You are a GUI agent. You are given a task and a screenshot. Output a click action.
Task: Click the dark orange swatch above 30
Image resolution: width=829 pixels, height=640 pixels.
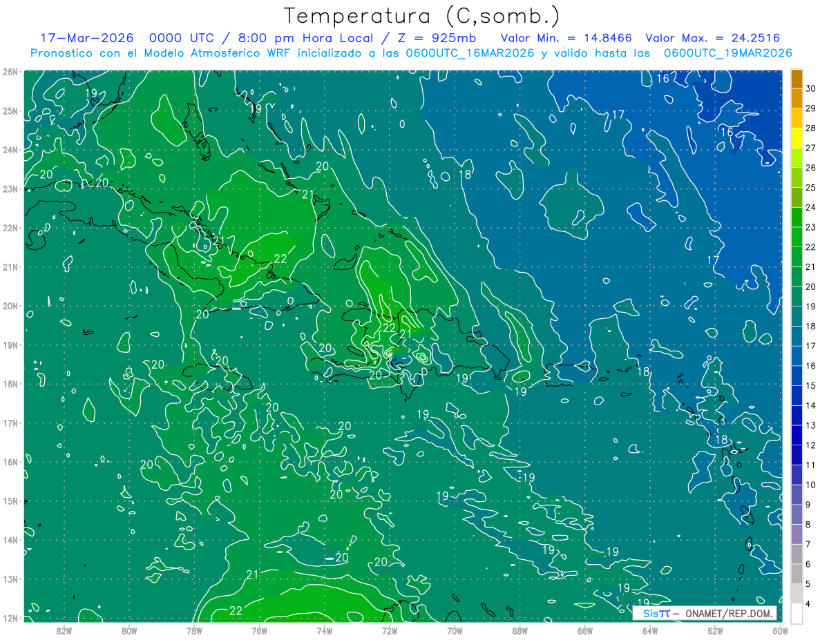coord(797,79)
